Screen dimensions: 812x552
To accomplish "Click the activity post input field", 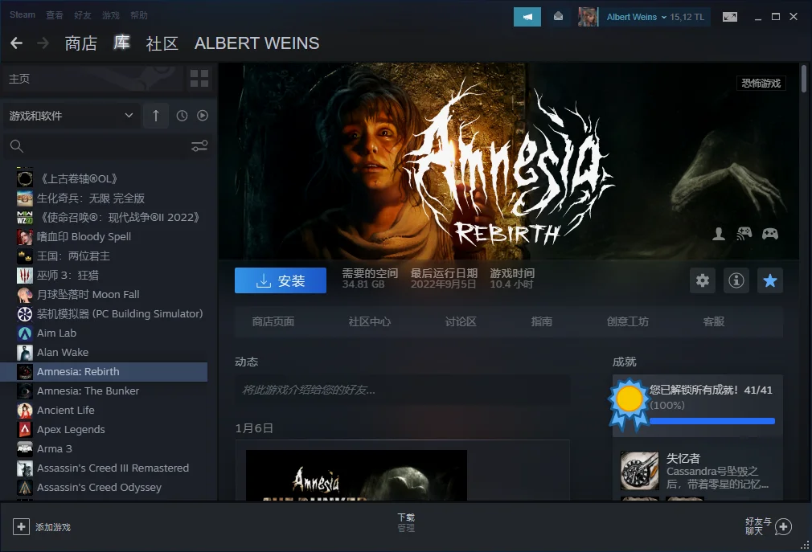I will point(402,390).
